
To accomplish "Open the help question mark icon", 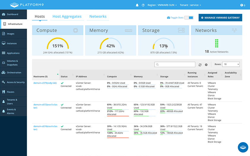I will coord(143,5).
